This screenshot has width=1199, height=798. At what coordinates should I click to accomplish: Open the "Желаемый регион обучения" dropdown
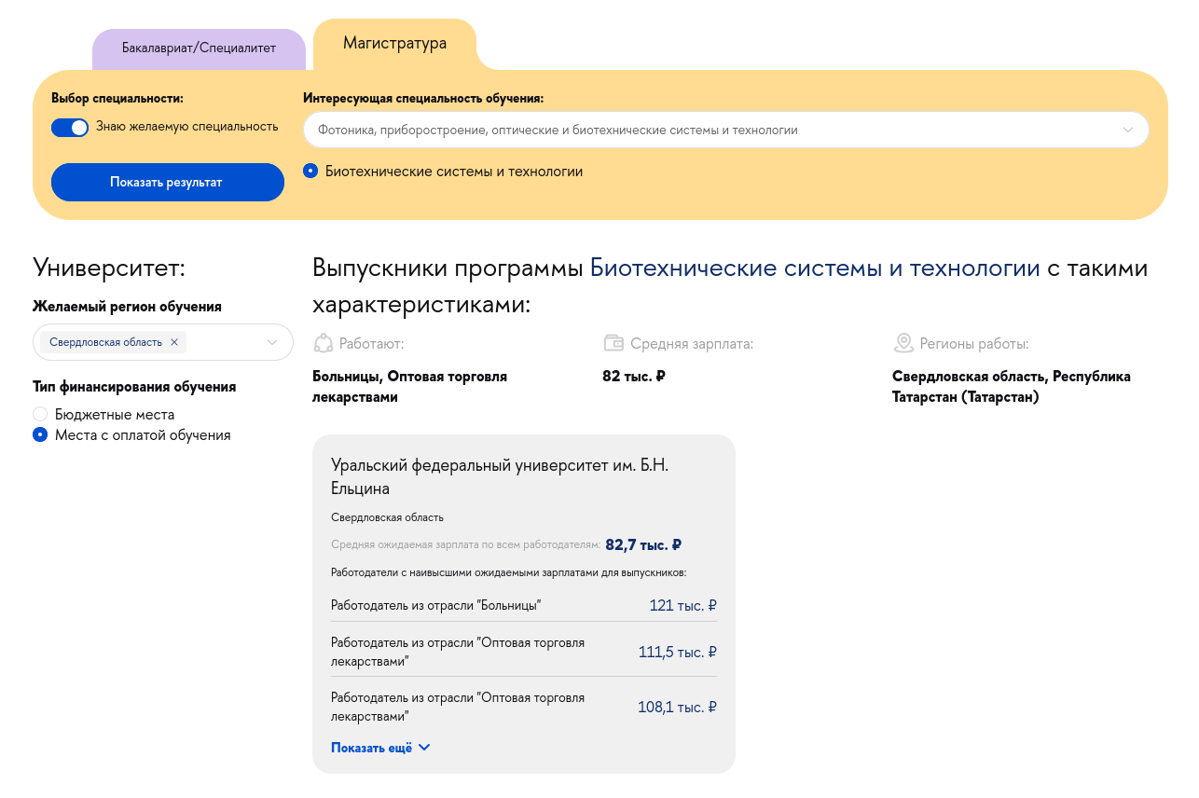(x=273, y=342)
